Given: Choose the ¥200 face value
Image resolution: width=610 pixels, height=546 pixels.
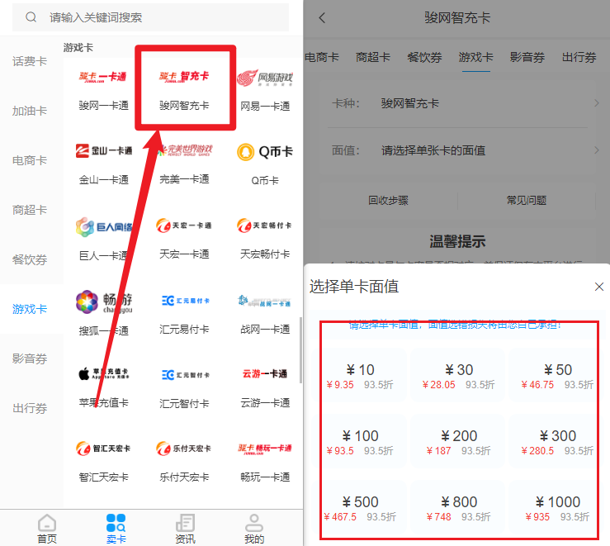Looking at the screenshot, I should 459,442.
